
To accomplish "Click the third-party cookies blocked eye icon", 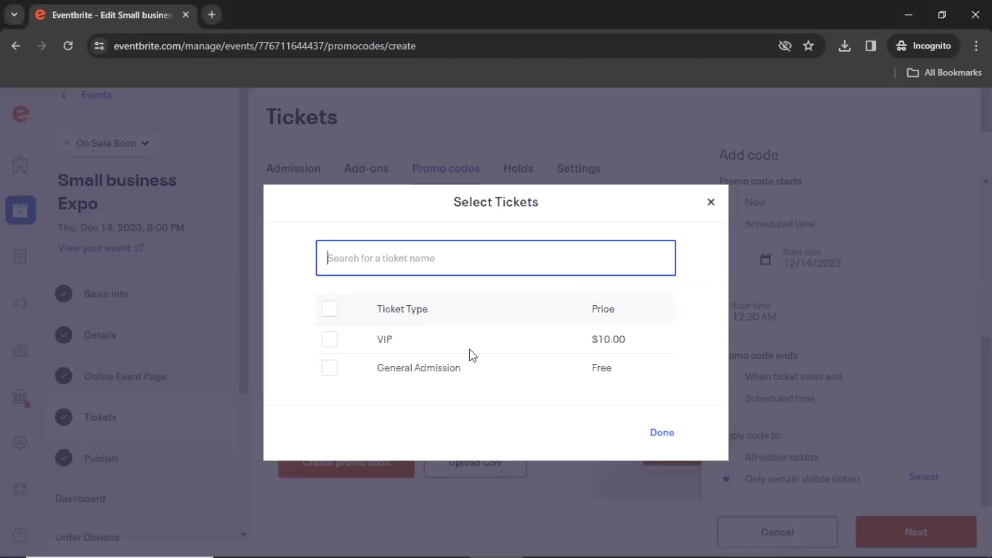I will coord(785,46).
